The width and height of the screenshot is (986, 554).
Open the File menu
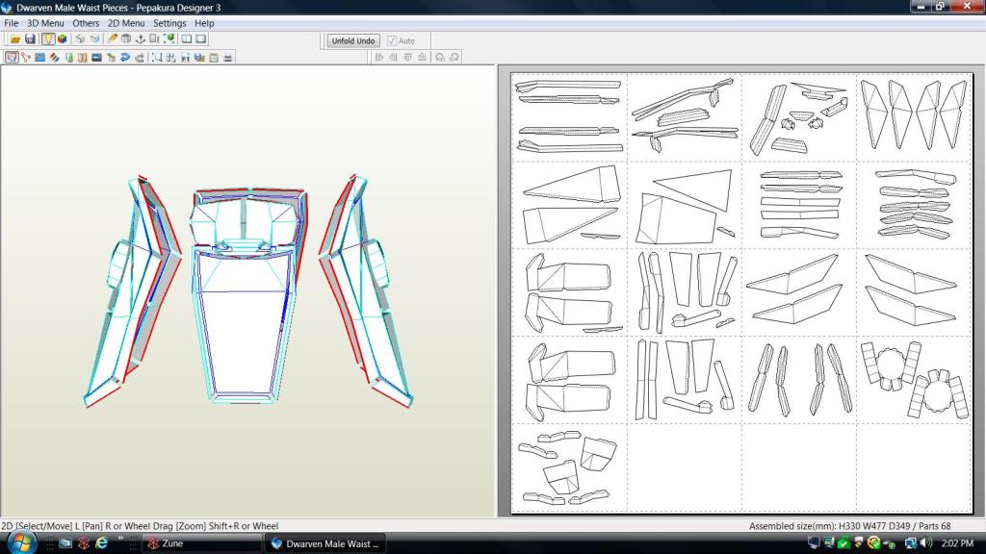pos(12,23)
